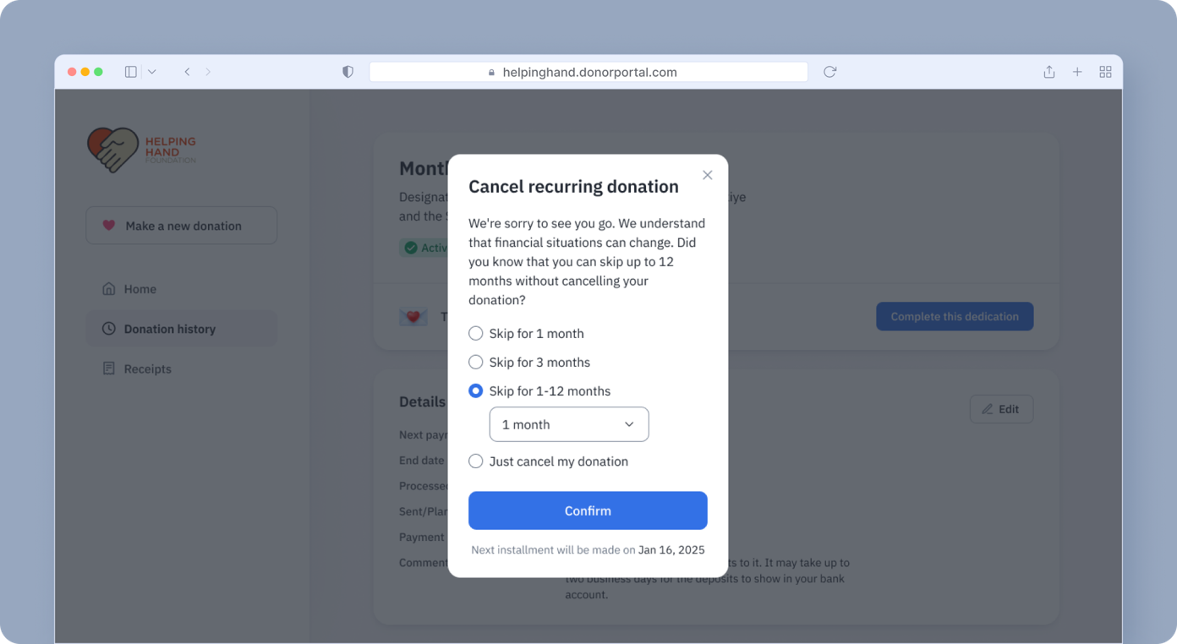Click the browser address bar
Screen dimensions: 1177x644
(588, 72)
